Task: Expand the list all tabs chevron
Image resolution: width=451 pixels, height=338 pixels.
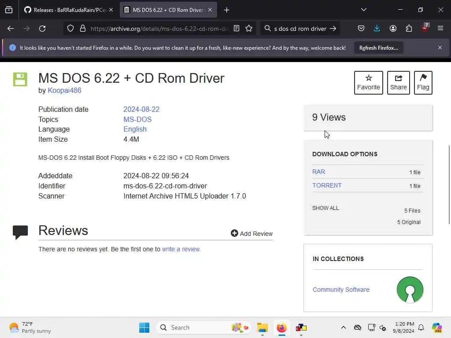Action: (x=364, y=10)
